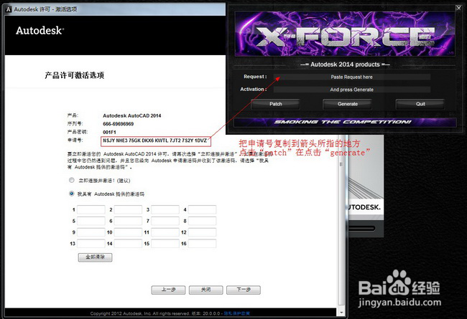The width and height of the screenshot is (467, 319).
Task: Click activation code field 6
Action: click(128, 221)
